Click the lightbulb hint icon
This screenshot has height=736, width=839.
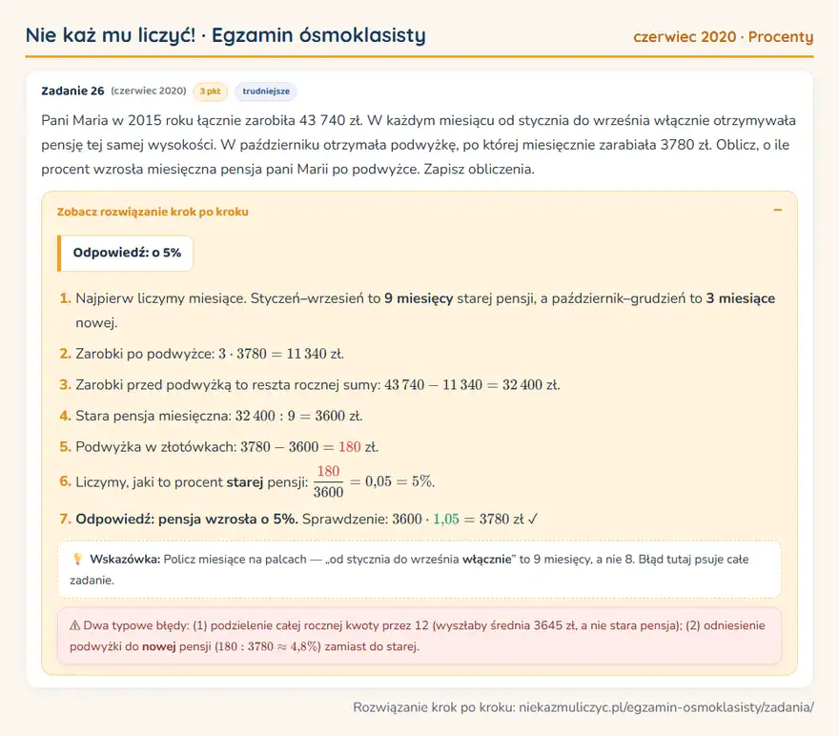click(77, 559)
